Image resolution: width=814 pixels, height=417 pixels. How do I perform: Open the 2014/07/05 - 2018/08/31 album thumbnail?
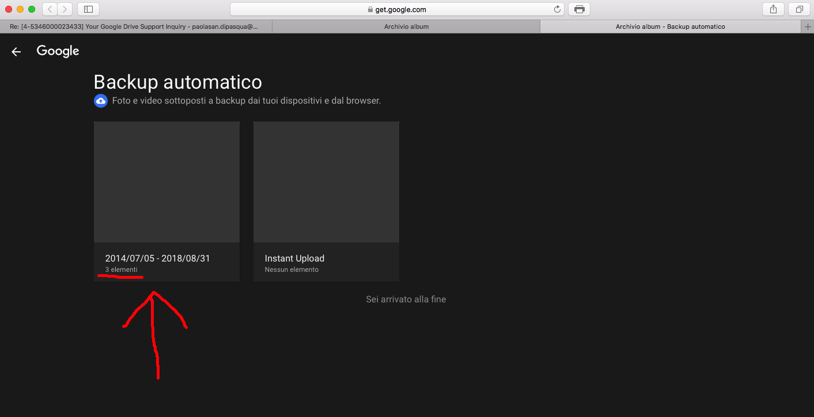[167, 182]
